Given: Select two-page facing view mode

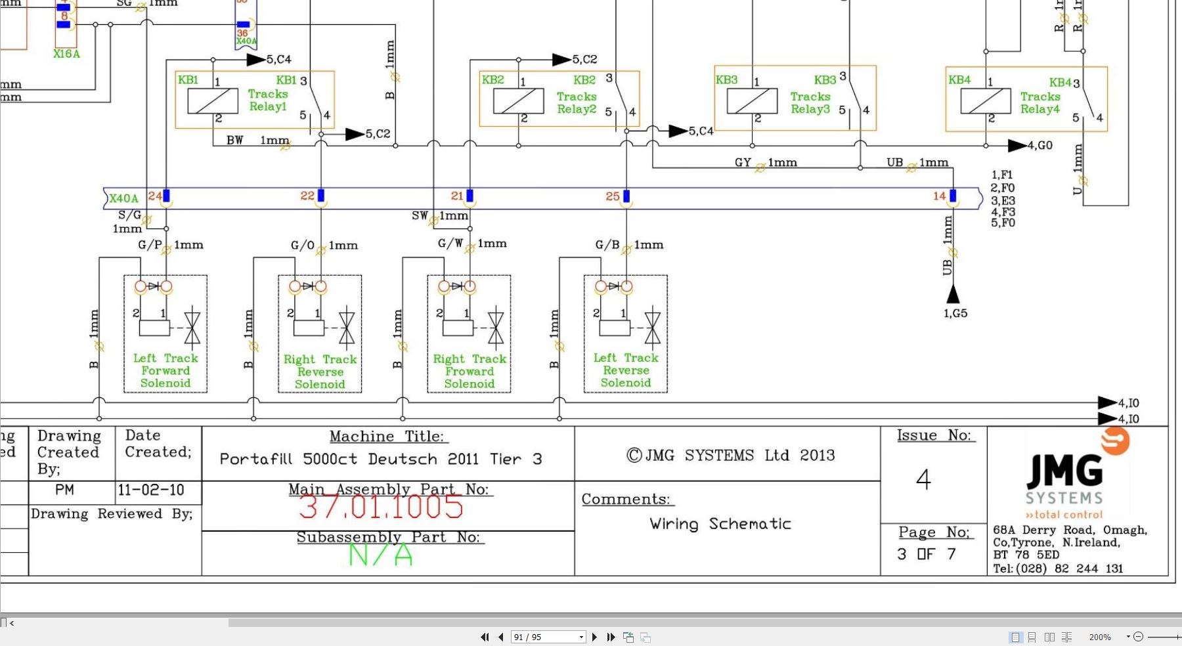Looking at the screenshot, I should click(x=1049, y=637).
